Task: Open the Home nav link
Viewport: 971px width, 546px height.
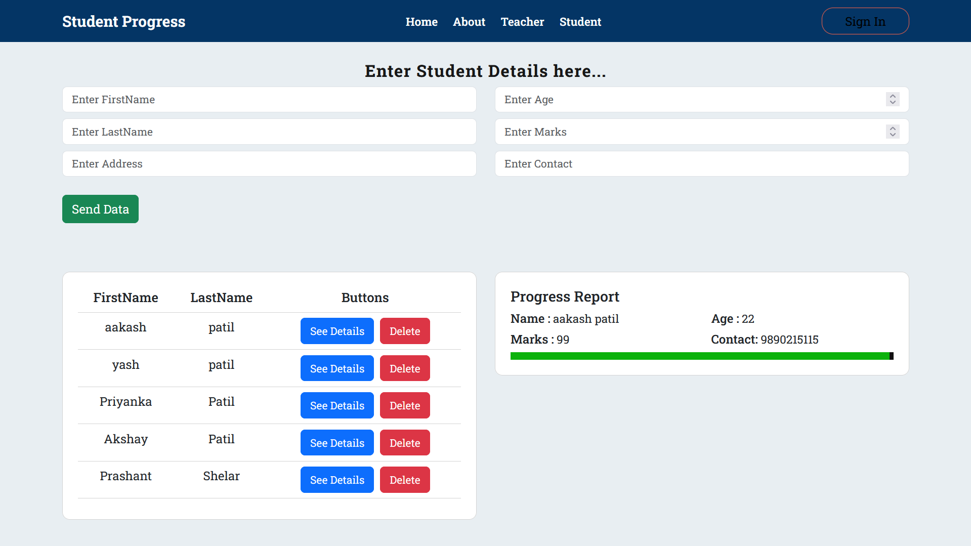Action: point(421,22)
